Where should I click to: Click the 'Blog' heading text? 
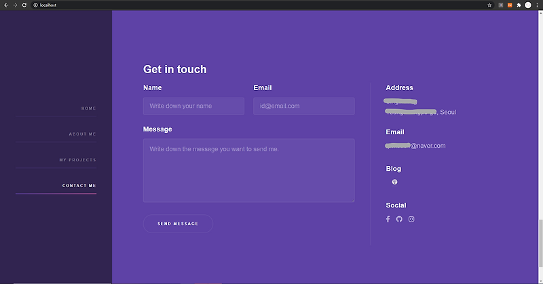394,169
